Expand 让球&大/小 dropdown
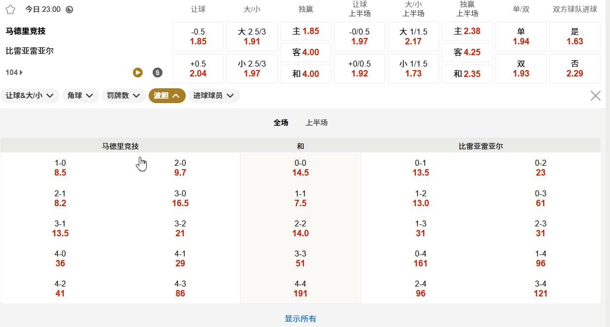Image resolution: width=610 pixels, height=327 pixels. (30, 96)
